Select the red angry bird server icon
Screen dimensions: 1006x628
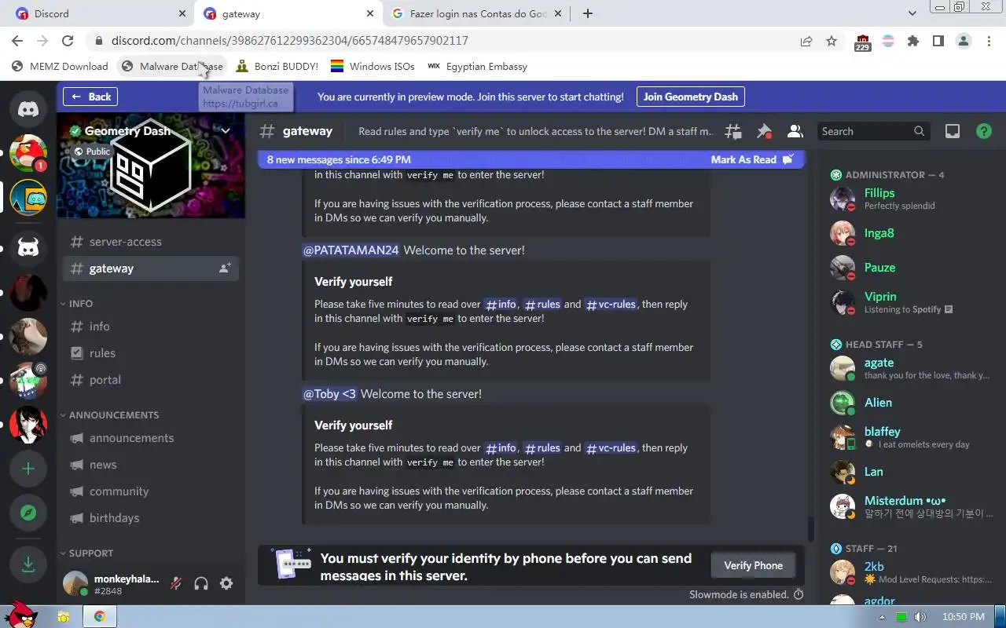pos(28,153)
